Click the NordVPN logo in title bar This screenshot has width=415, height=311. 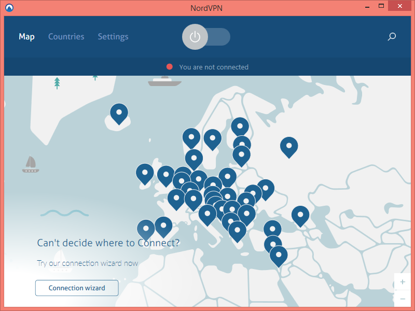9,8
